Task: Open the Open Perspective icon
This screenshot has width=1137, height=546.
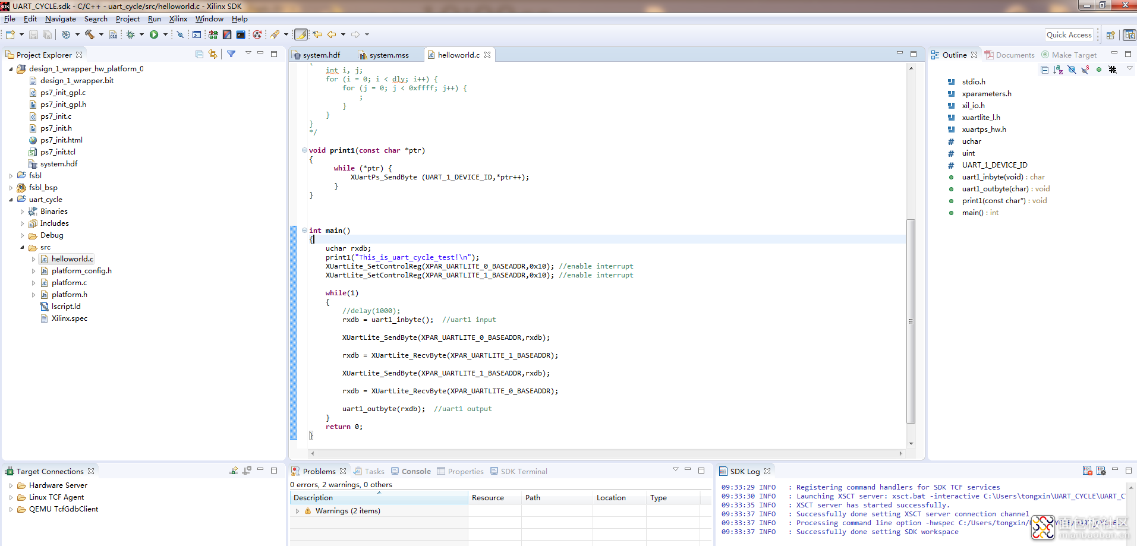Action: (x=1110, y=35)
